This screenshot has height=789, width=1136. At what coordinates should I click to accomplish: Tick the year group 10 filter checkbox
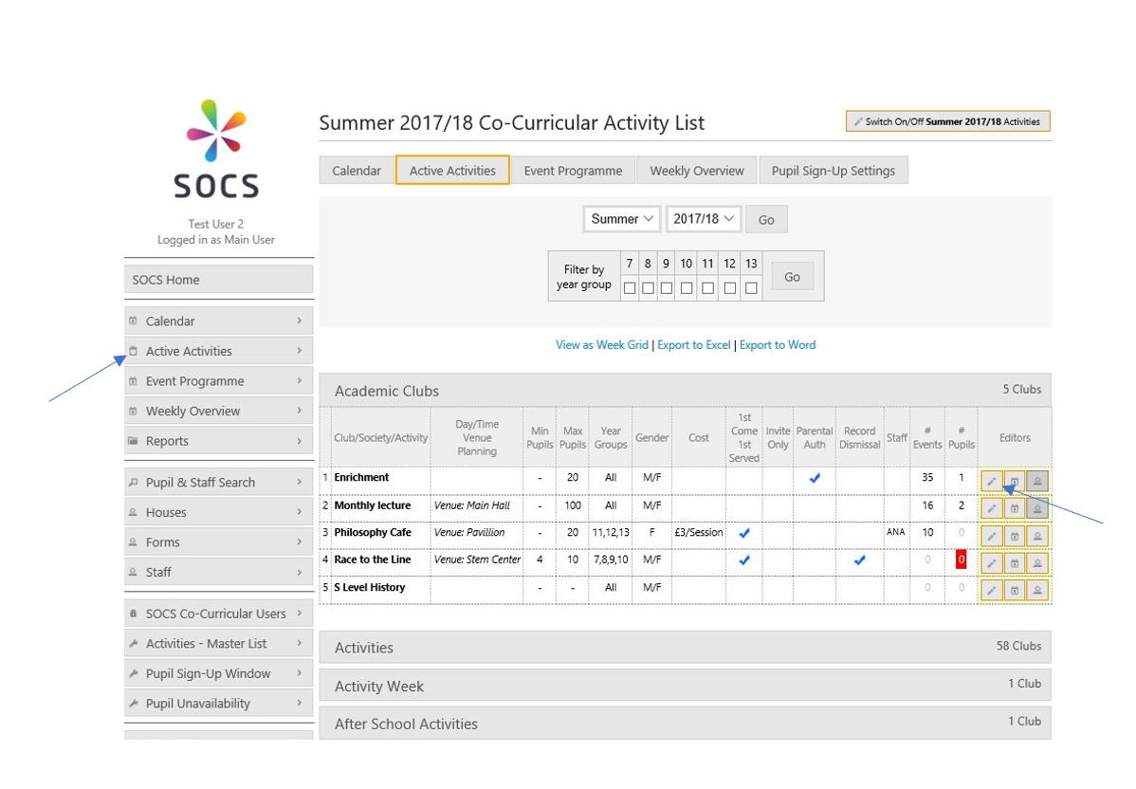pyautogui.click(x=687, y=288)
